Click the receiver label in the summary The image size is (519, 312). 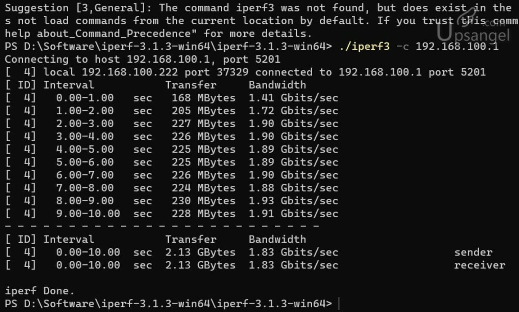(479, 265)
